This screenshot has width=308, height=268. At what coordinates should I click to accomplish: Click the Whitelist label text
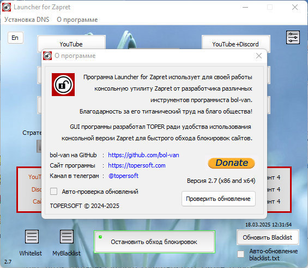point(31,253)
